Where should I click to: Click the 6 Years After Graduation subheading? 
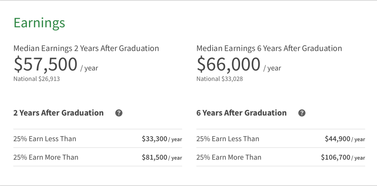tap(242, 113)
